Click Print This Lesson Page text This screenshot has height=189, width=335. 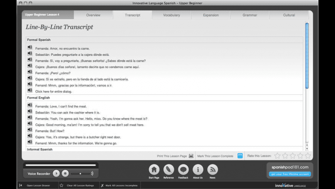pos(172,156)
